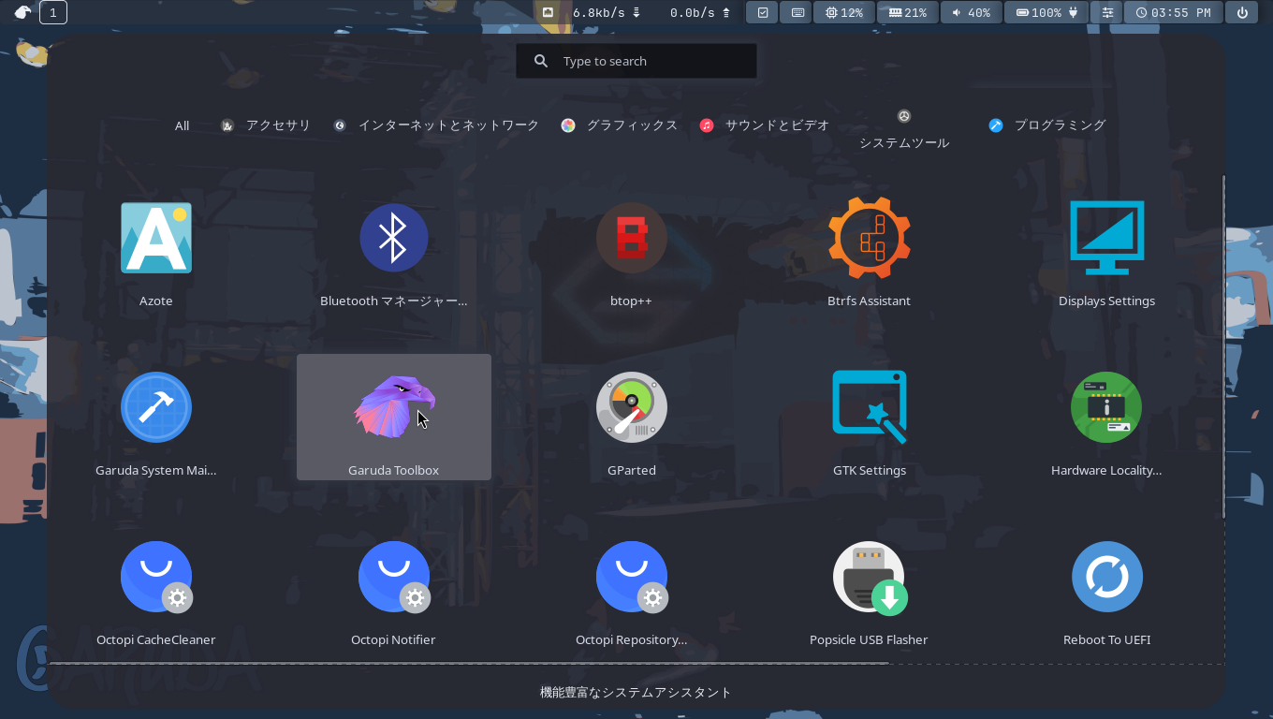Open プログラミング category
The image size is (1273, 719).
click(x=1047, y=125)
